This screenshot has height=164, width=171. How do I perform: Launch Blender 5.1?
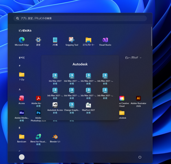tap(55, 138)
